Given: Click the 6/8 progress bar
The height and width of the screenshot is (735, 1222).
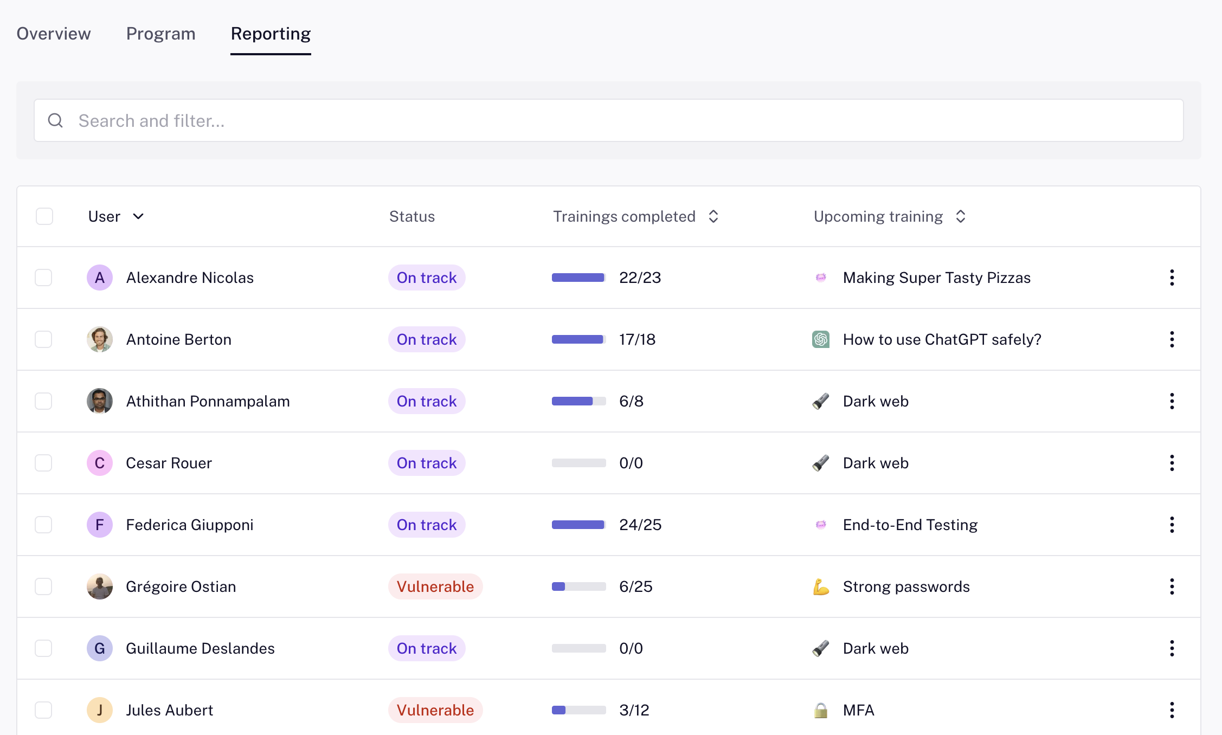Looking at the screenshot, I should tap(579, 401).
